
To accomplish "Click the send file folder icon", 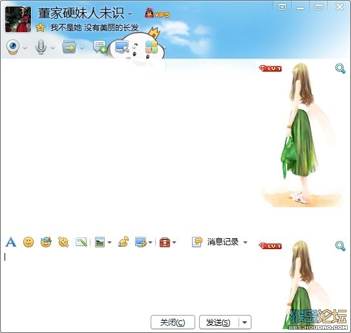I will tap(69, 46).
